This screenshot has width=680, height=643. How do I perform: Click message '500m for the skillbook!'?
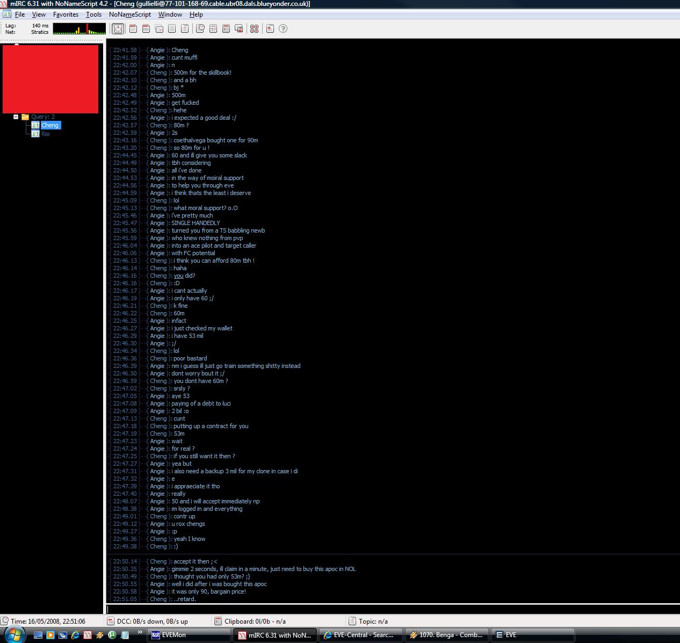point(202,73)
